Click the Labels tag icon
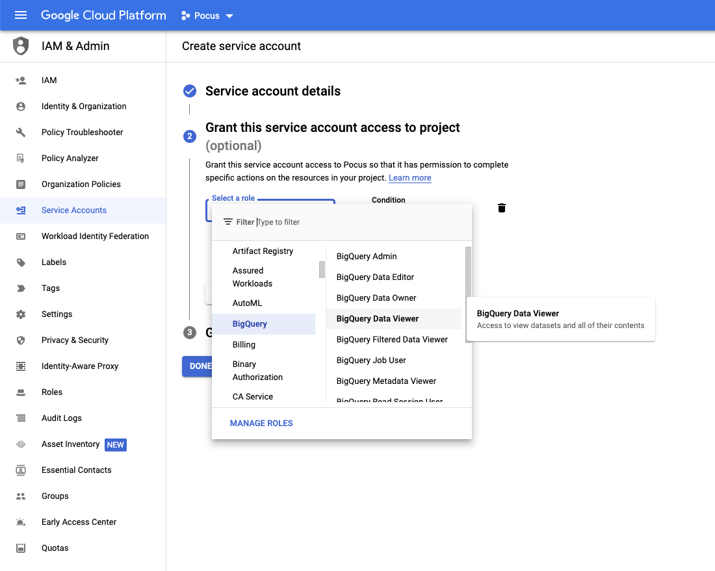This screenshot has height=571, width=715. click(x=21, y=262)
